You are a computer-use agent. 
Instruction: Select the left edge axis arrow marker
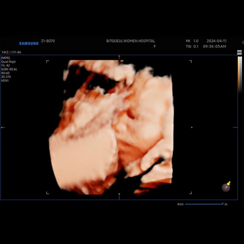coord(3,127)
